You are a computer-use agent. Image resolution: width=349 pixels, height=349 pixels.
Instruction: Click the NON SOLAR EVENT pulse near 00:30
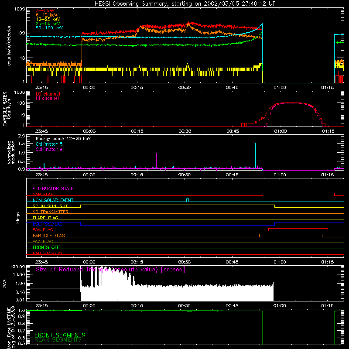pos(188,200)
